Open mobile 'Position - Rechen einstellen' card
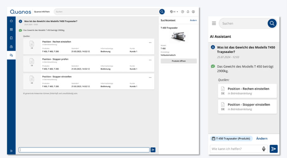287x158 pixels. point(247,91)
